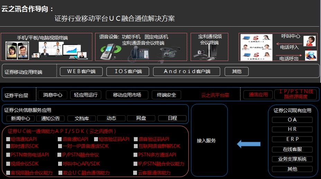Click the 接入服务 block
The image size is (321, 179).
pos(207,141)
